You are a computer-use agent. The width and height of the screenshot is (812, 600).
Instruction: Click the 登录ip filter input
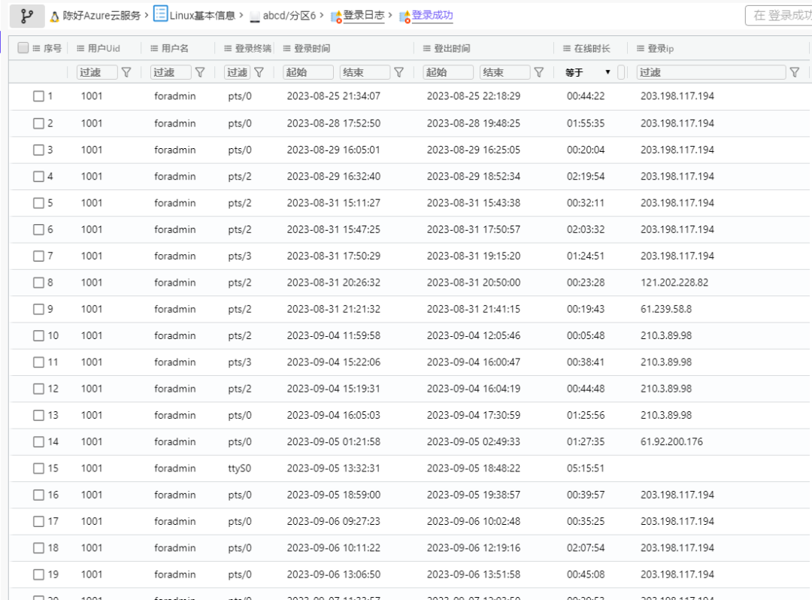tap(711, 72)
